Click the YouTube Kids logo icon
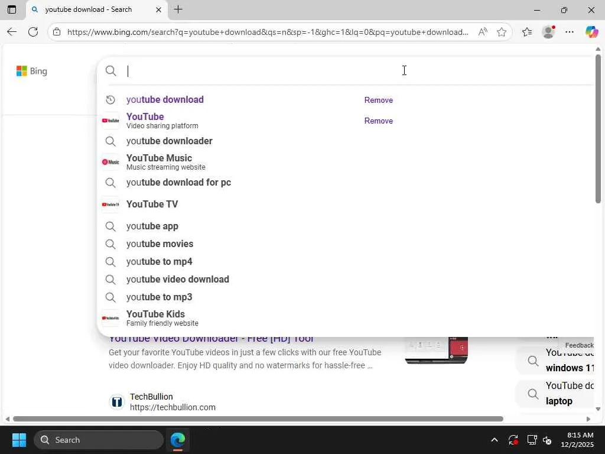 tap(110, 318)
